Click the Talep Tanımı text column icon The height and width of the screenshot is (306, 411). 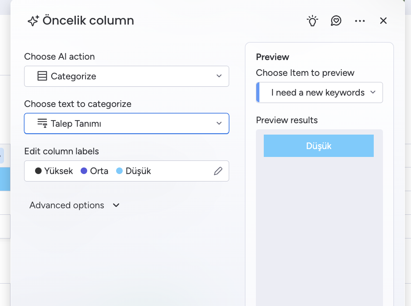tap(42, 123)
